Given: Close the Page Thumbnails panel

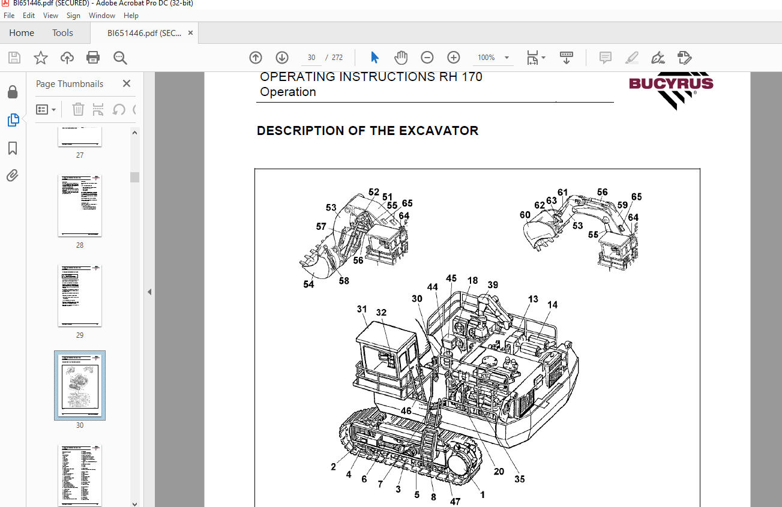Looking at the screenshot, I should point(127,84).
